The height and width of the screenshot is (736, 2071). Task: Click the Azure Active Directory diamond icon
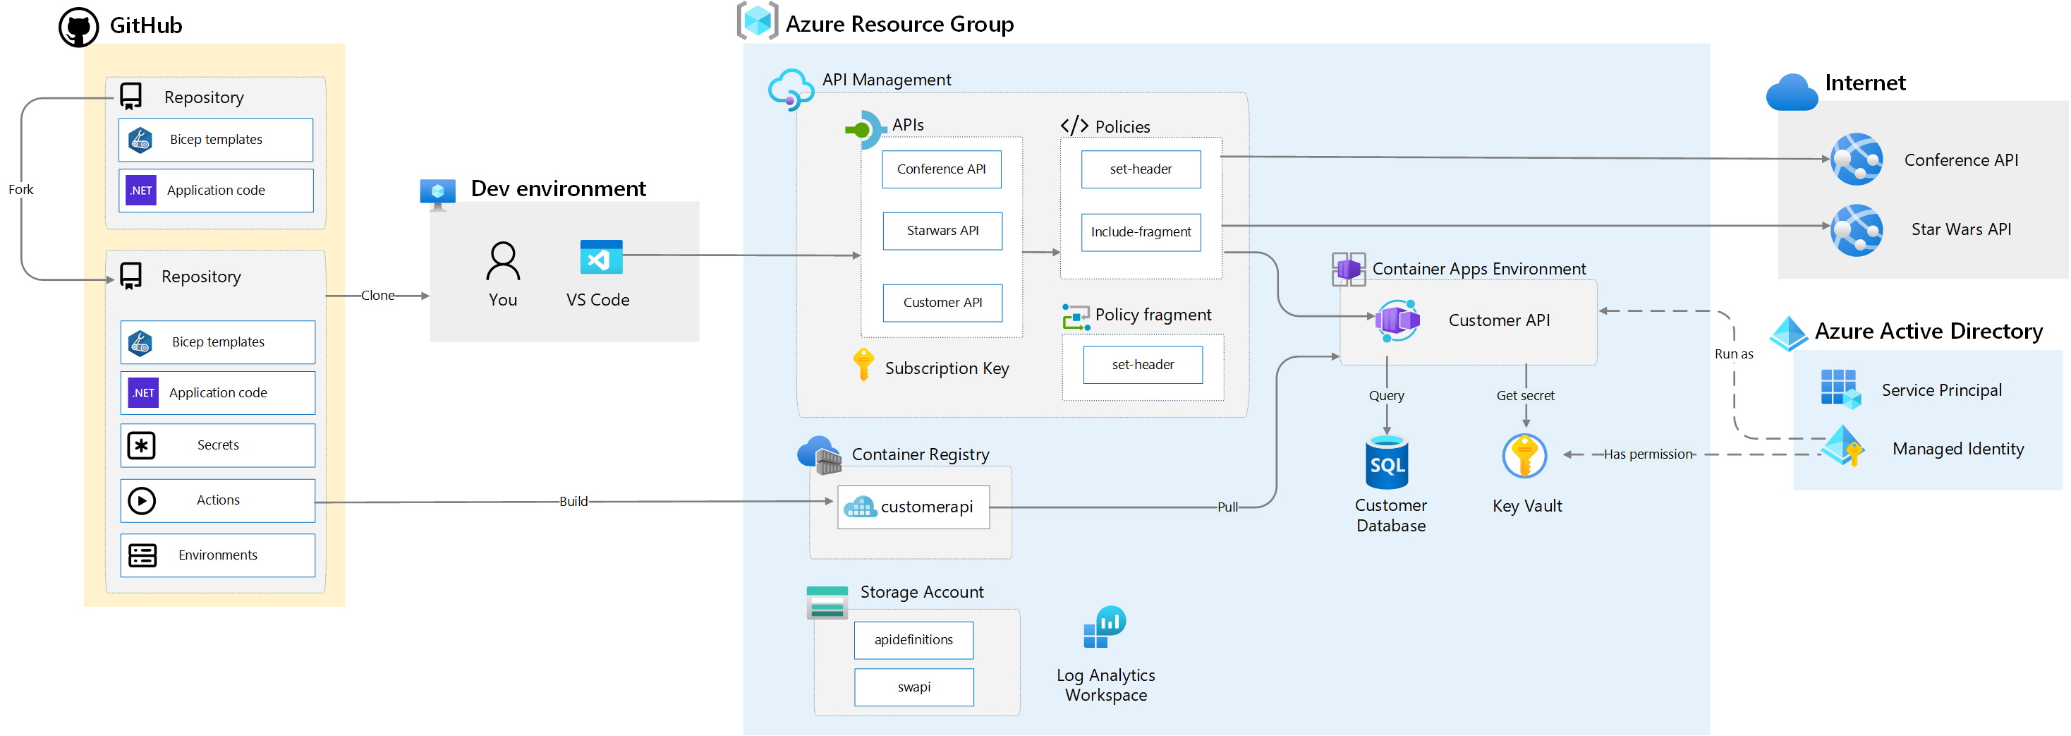tap(1789, 333)
